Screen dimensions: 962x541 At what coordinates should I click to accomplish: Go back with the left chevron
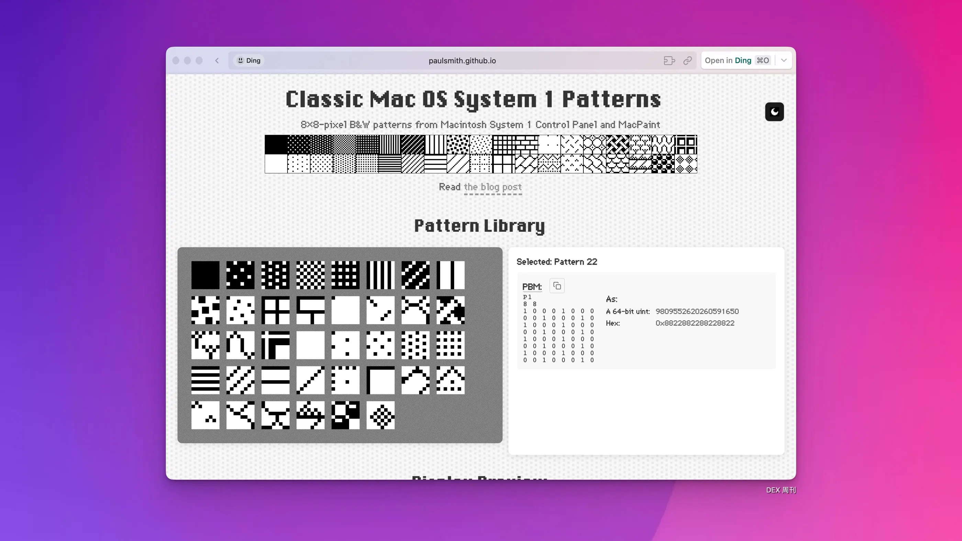[x=217, y=60]
